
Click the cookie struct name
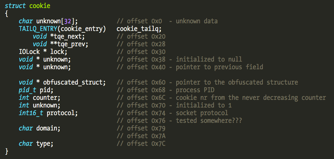pyautogui.click(x=39, y=6)
